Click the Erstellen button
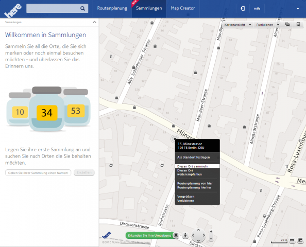 pyautogui.click(x=84, y=172)
